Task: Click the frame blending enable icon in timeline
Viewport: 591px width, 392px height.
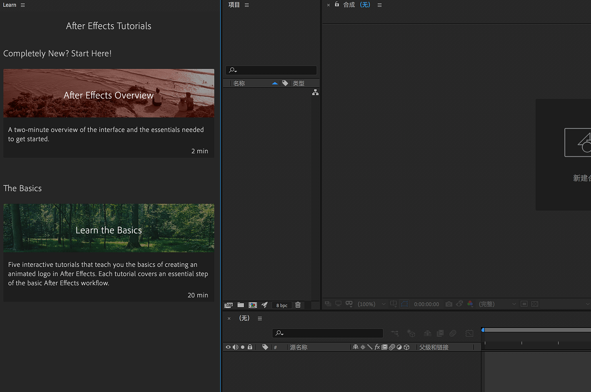Action: coord(440,333)
